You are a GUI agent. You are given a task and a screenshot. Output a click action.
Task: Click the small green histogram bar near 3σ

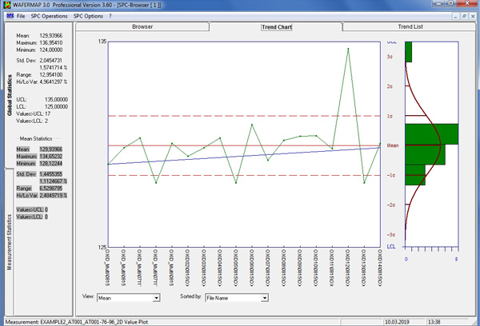pos(408,52)
